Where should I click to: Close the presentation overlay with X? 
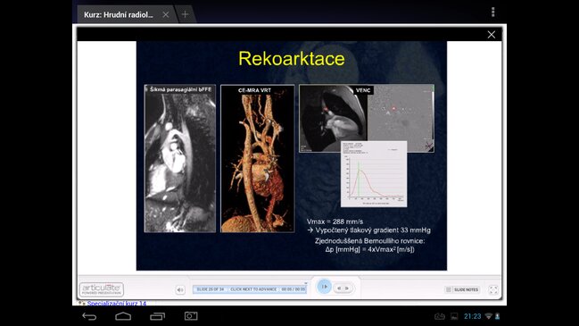pyautogui.click(x=491, y=34)
